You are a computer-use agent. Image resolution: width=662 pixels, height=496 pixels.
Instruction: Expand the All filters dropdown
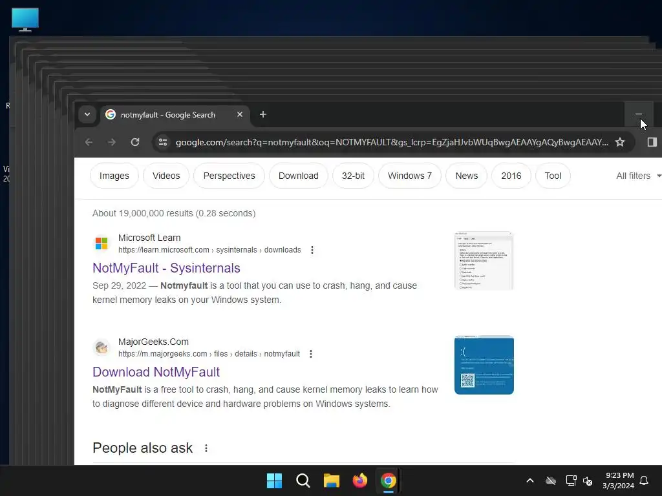638,176
